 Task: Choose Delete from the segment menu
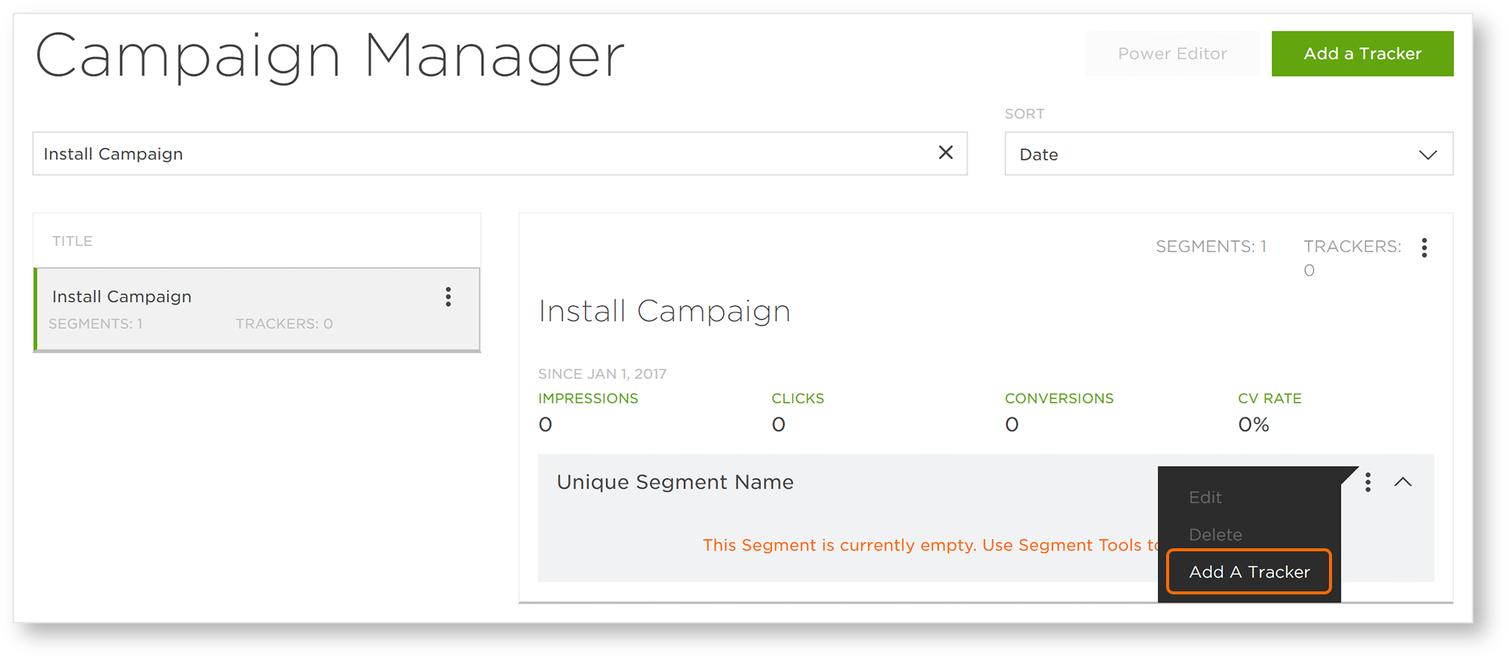(1215, 534)
